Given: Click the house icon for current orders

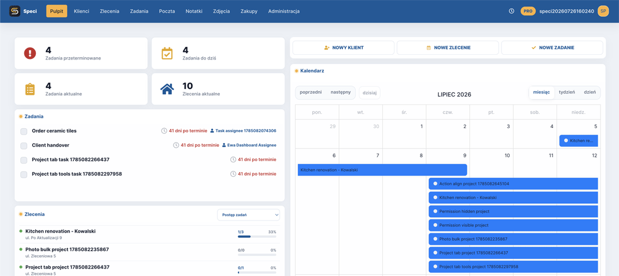Looking at the screenshot, I should click(x=167, y=89).
